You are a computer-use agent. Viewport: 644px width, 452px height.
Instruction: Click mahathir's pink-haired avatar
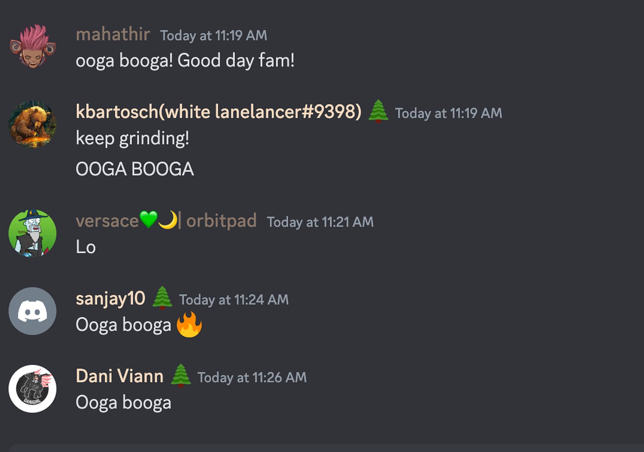click(32, 46)
